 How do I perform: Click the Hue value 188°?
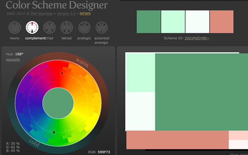tap(19, 54)
